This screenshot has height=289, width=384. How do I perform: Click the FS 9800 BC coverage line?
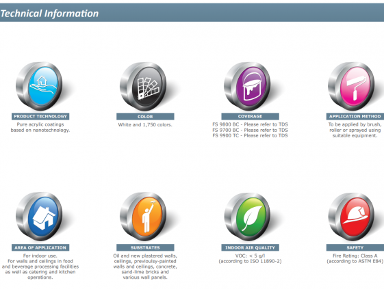tap(250, 124)
